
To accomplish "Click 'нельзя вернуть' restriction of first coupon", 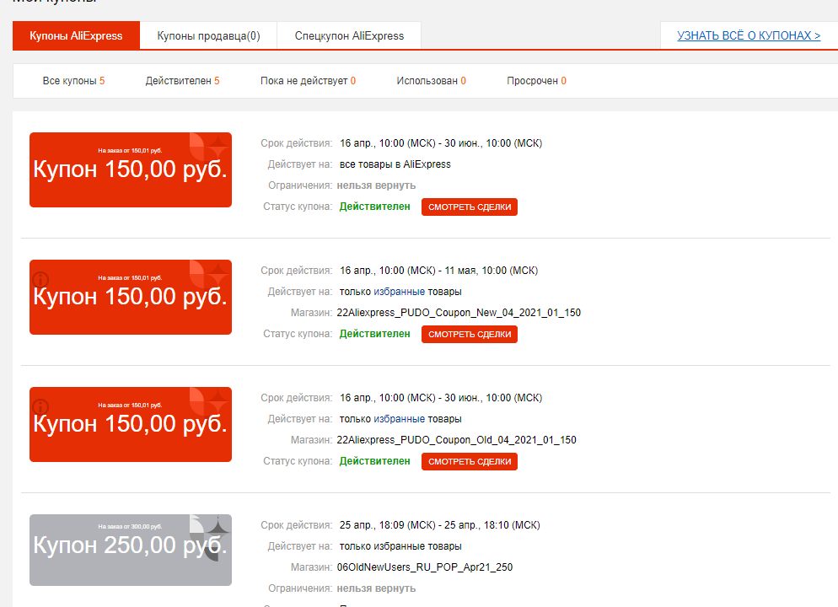I will pyautogui.click(x=376, y=185).
